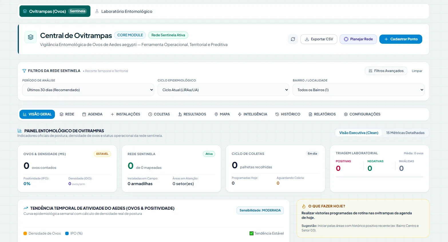Switch to Visão Executiva (Clean) view

tap(359, 133)
